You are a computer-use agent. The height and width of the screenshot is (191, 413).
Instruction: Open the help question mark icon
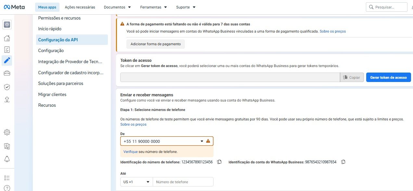(7, 188)
